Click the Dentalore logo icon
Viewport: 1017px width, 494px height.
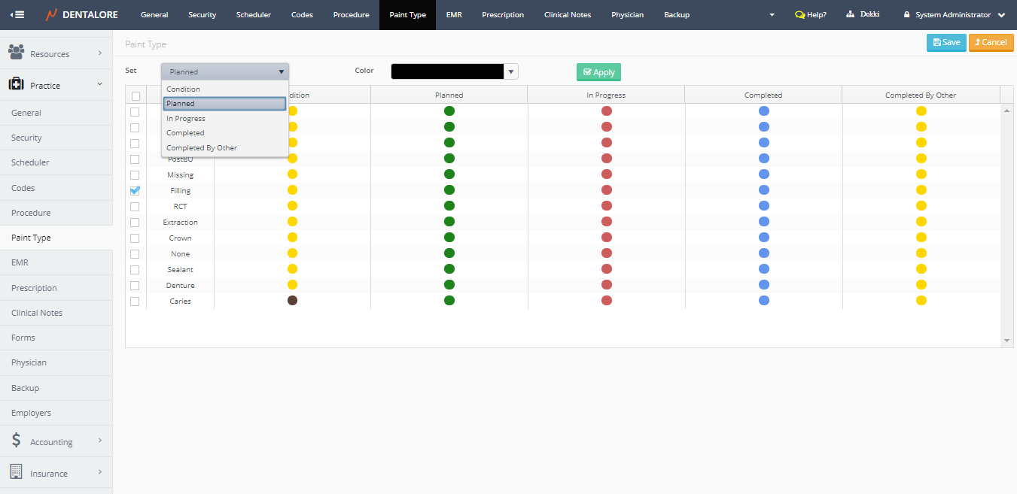(x=51, y=14)
